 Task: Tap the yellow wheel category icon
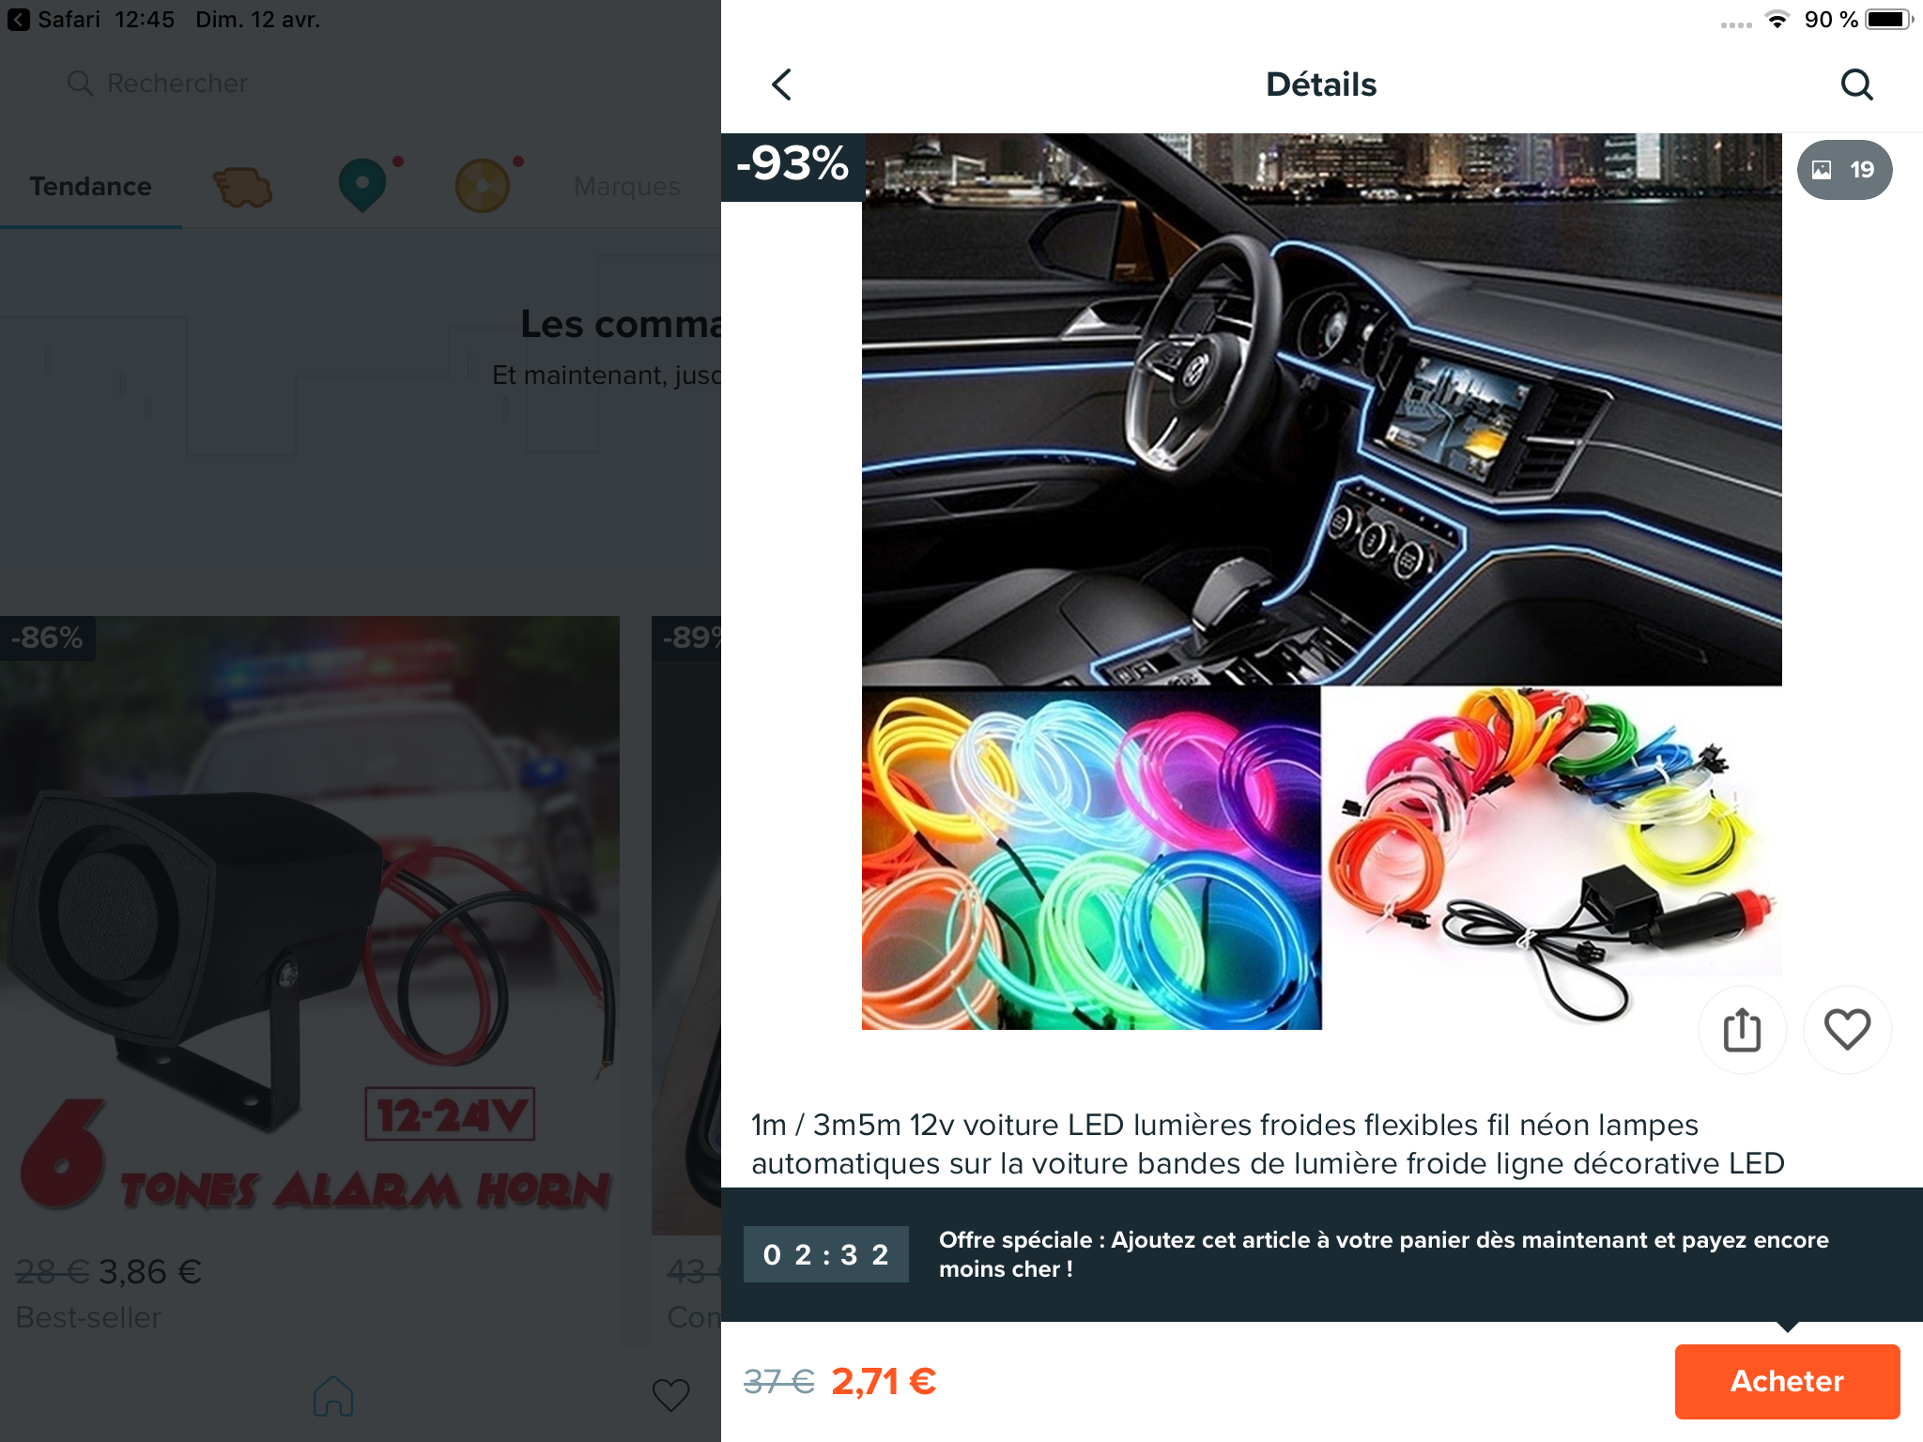[483, 185]
